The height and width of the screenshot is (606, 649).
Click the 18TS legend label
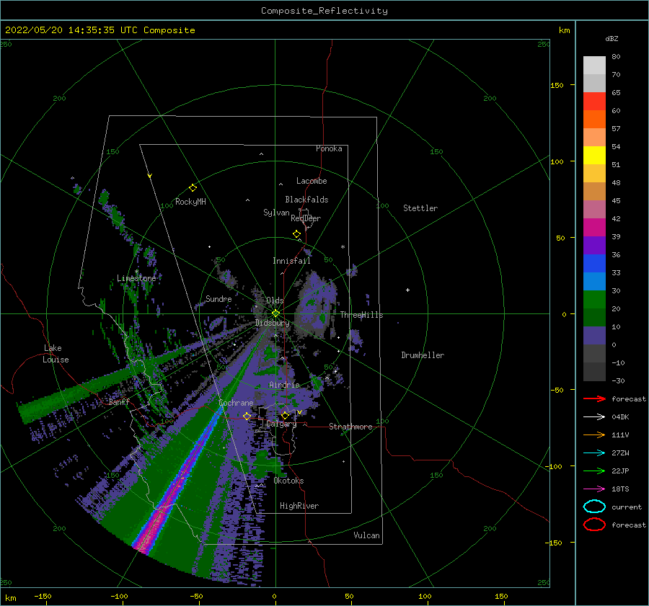coord(620,489)
